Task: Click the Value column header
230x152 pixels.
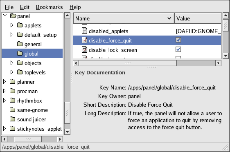Action: [198, 18]
